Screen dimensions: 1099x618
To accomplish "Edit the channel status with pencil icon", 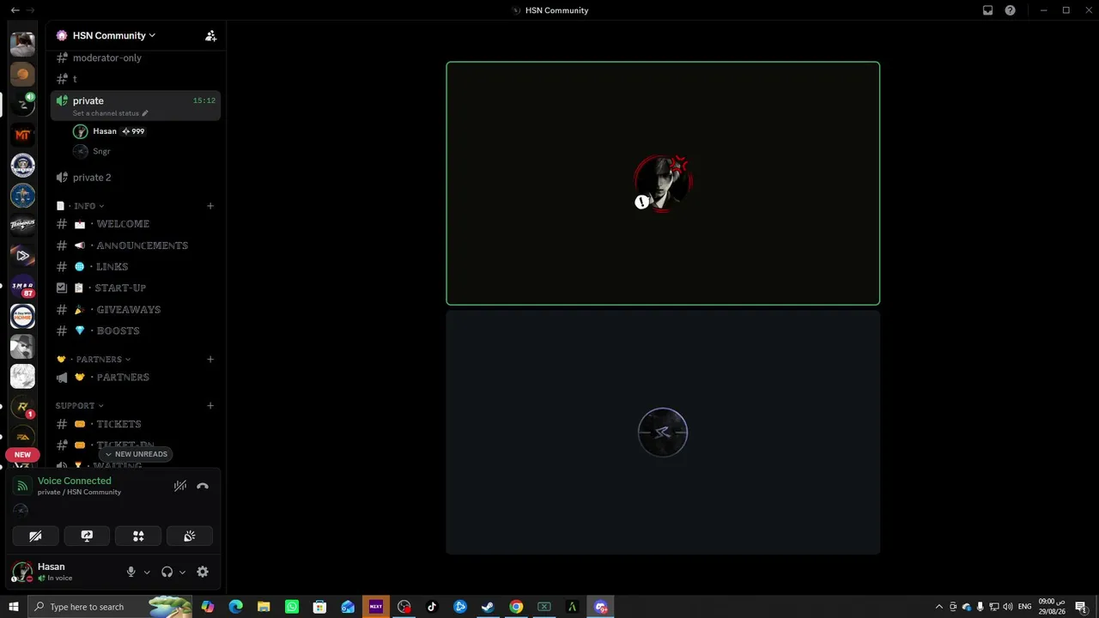I will click(x=145, y=113).
